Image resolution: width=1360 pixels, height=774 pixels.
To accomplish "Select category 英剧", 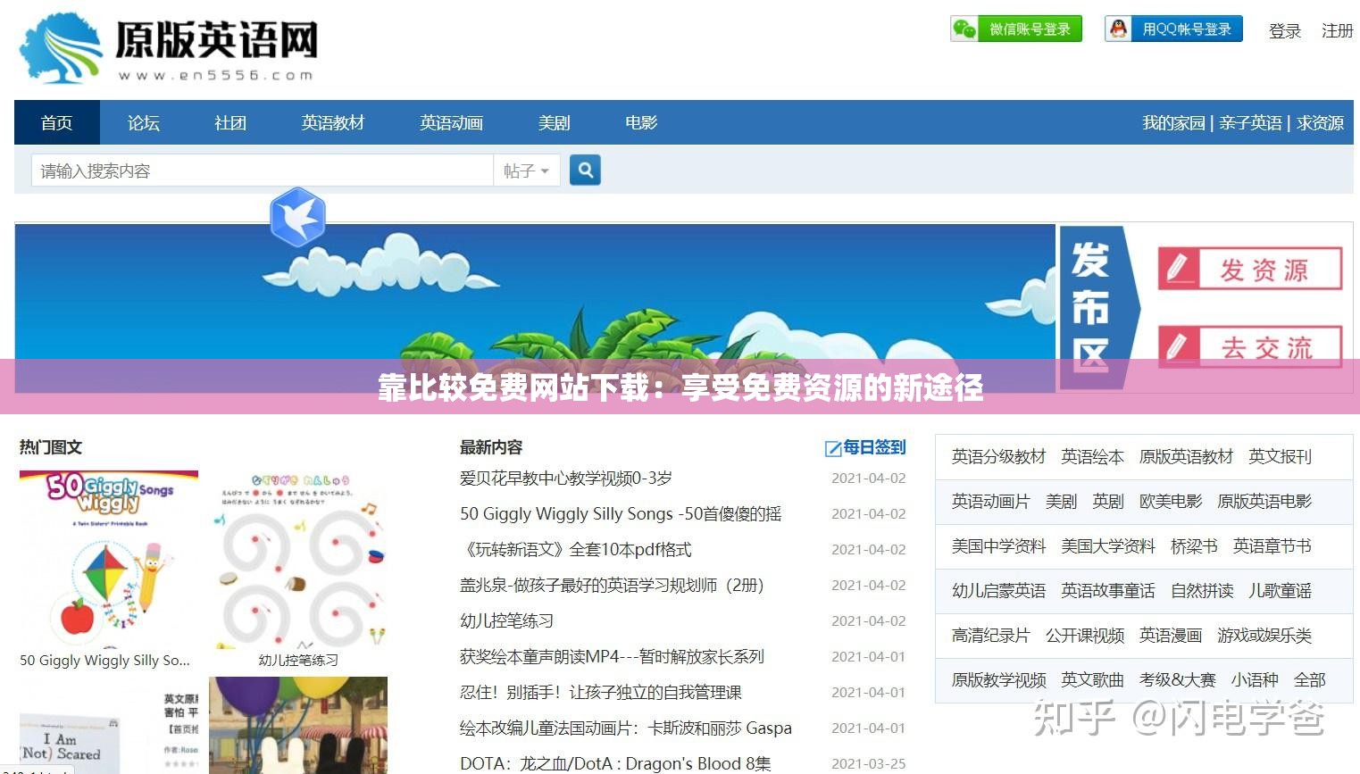I will (1108, 502).
